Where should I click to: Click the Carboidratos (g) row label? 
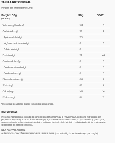pos(10,31)
